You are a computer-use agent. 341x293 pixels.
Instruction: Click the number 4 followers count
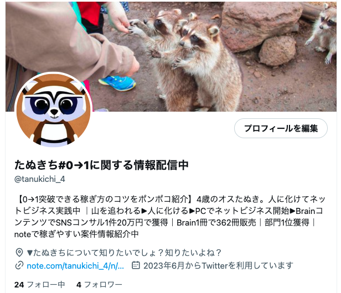[x=79, y=285]
